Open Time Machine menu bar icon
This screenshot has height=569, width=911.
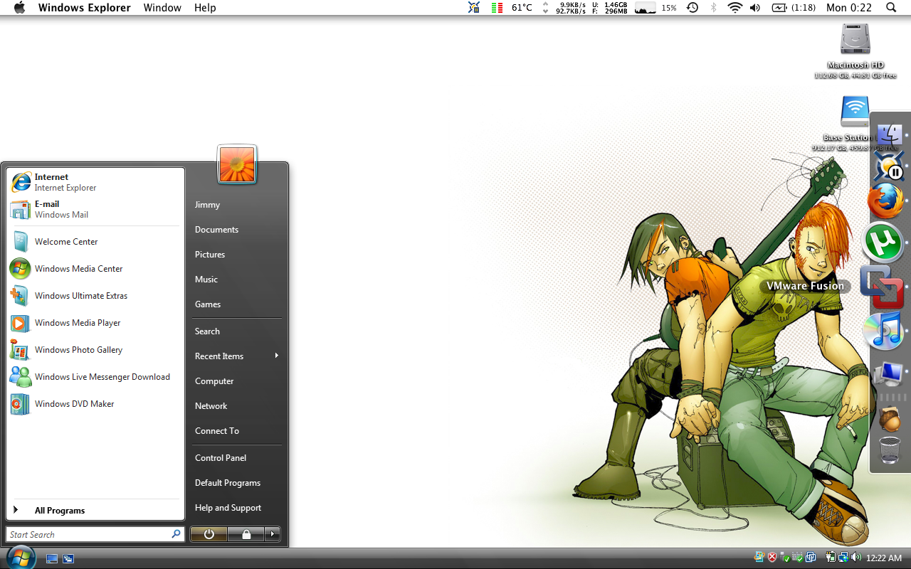(x=693, y=8)
